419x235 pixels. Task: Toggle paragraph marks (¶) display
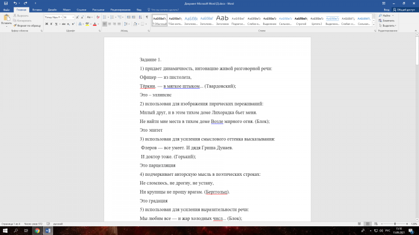147,17
